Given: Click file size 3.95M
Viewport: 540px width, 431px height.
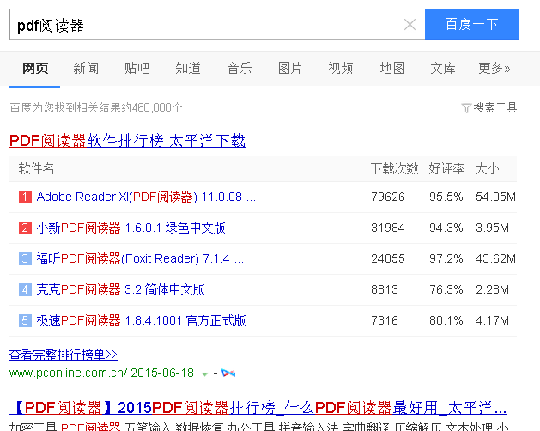Looking at the screenshot, I should pyautogui.click(x=492, y=228).
